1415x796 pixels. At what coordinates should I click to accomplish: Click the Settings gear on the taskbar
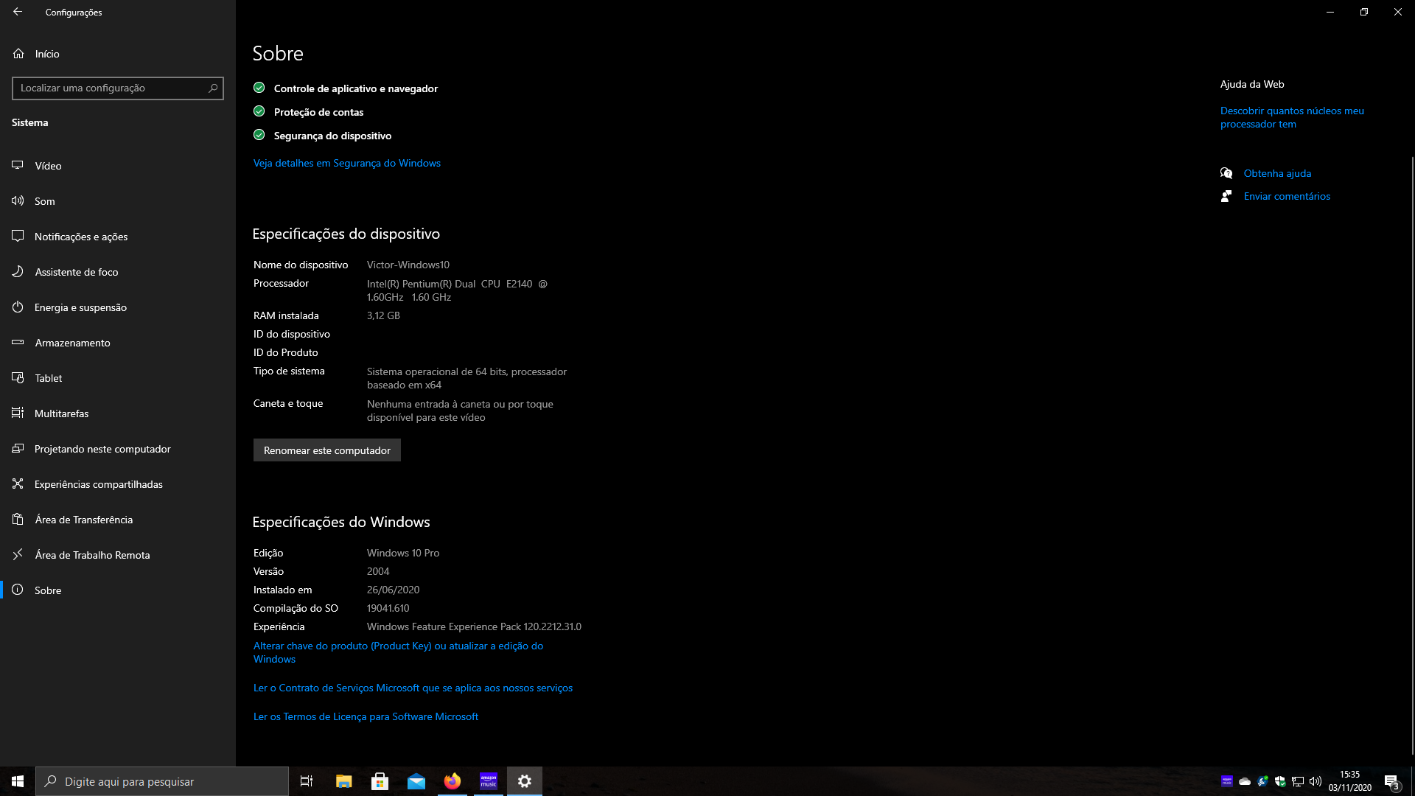point(525,781)
